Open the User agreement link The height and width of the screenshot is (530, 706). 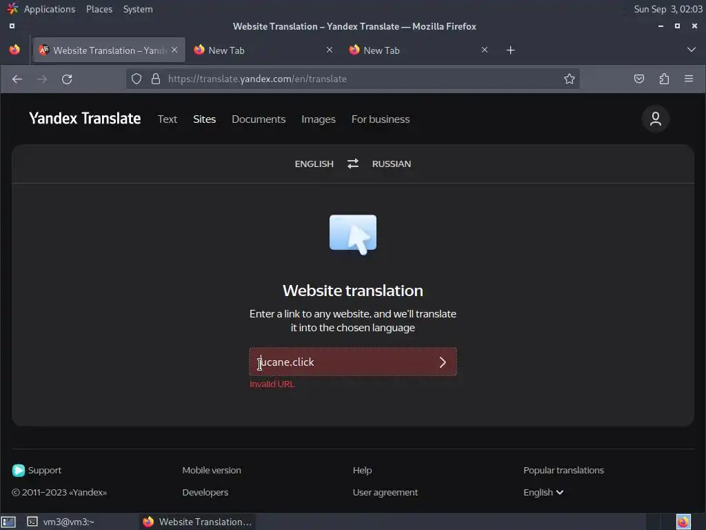385,493
